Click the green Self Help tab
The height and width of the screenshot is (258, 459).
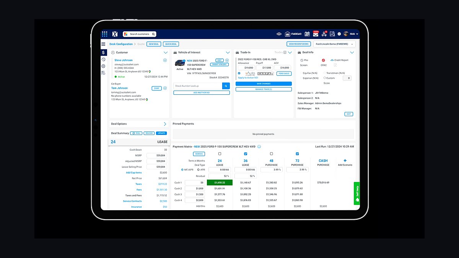(x=357, y=193)
